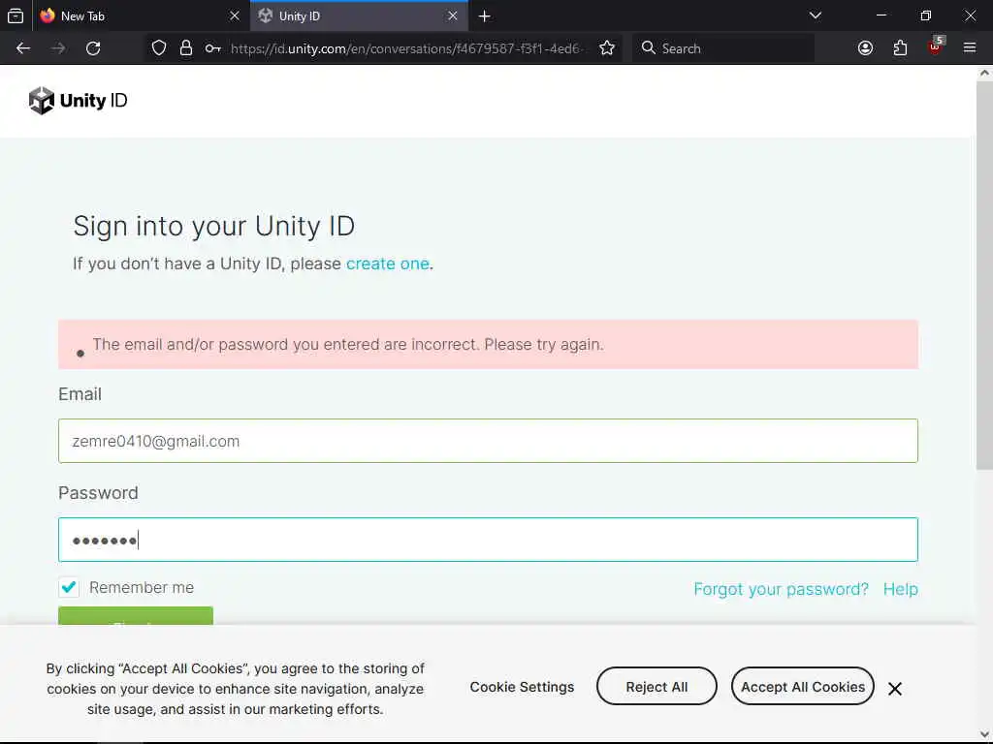Screen dimensions: 993x744
Task: Click the padlock site security icon
Action: tap(185, 48)
